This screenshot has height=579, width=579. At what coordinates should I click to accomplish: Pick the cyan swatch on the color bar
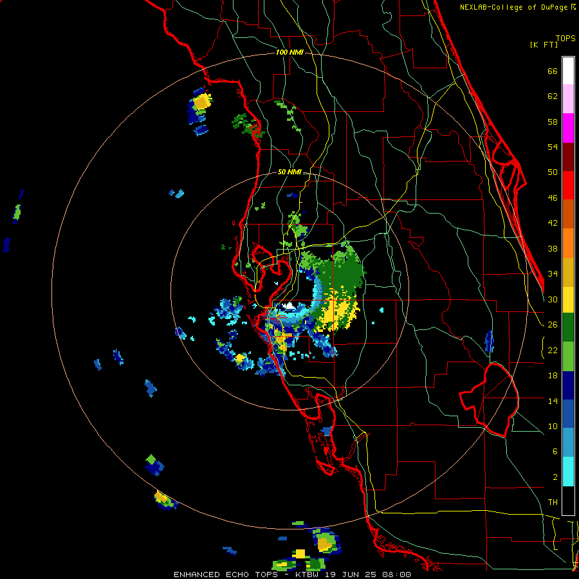point(568,472)
